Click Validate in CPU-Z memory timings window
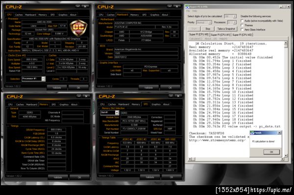 (58, 177)
